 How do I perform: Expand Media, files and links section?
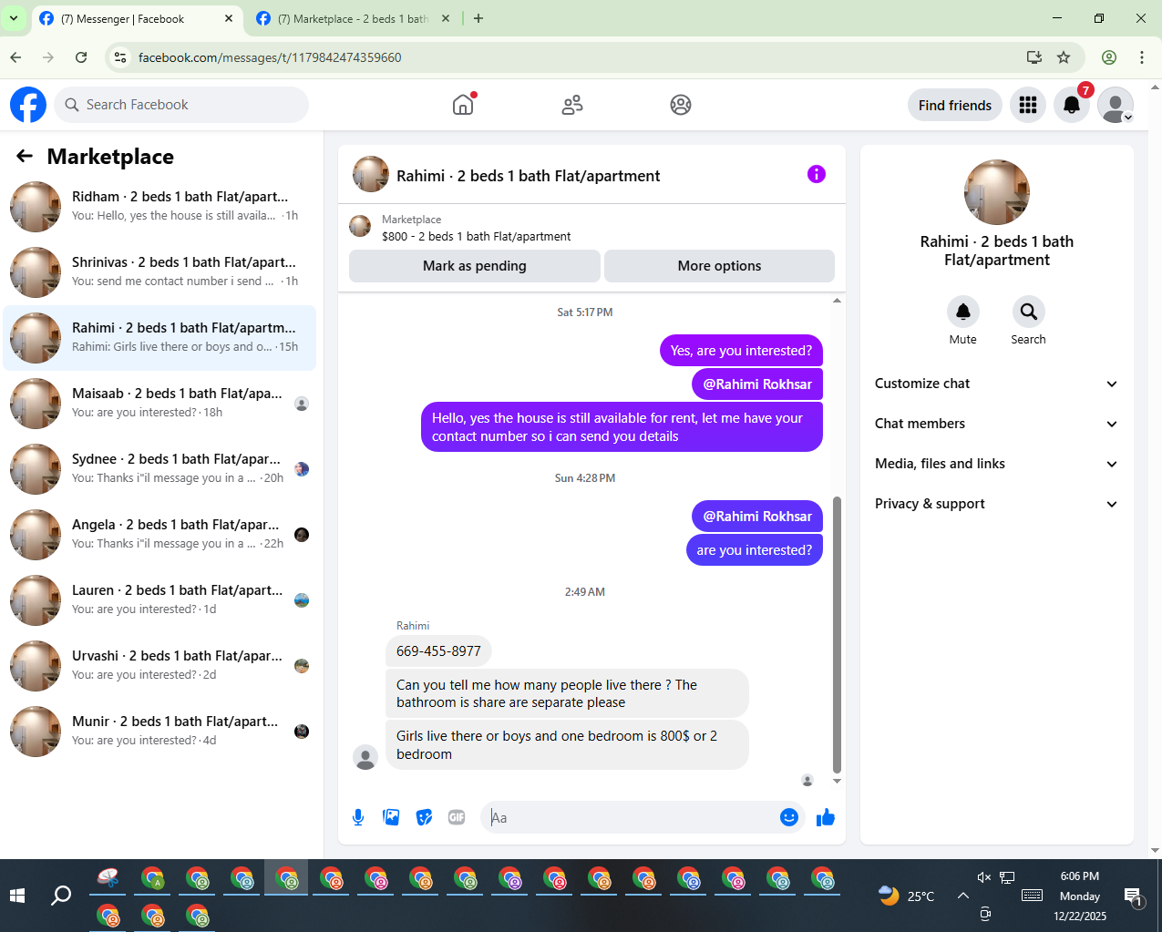point(997,464)
